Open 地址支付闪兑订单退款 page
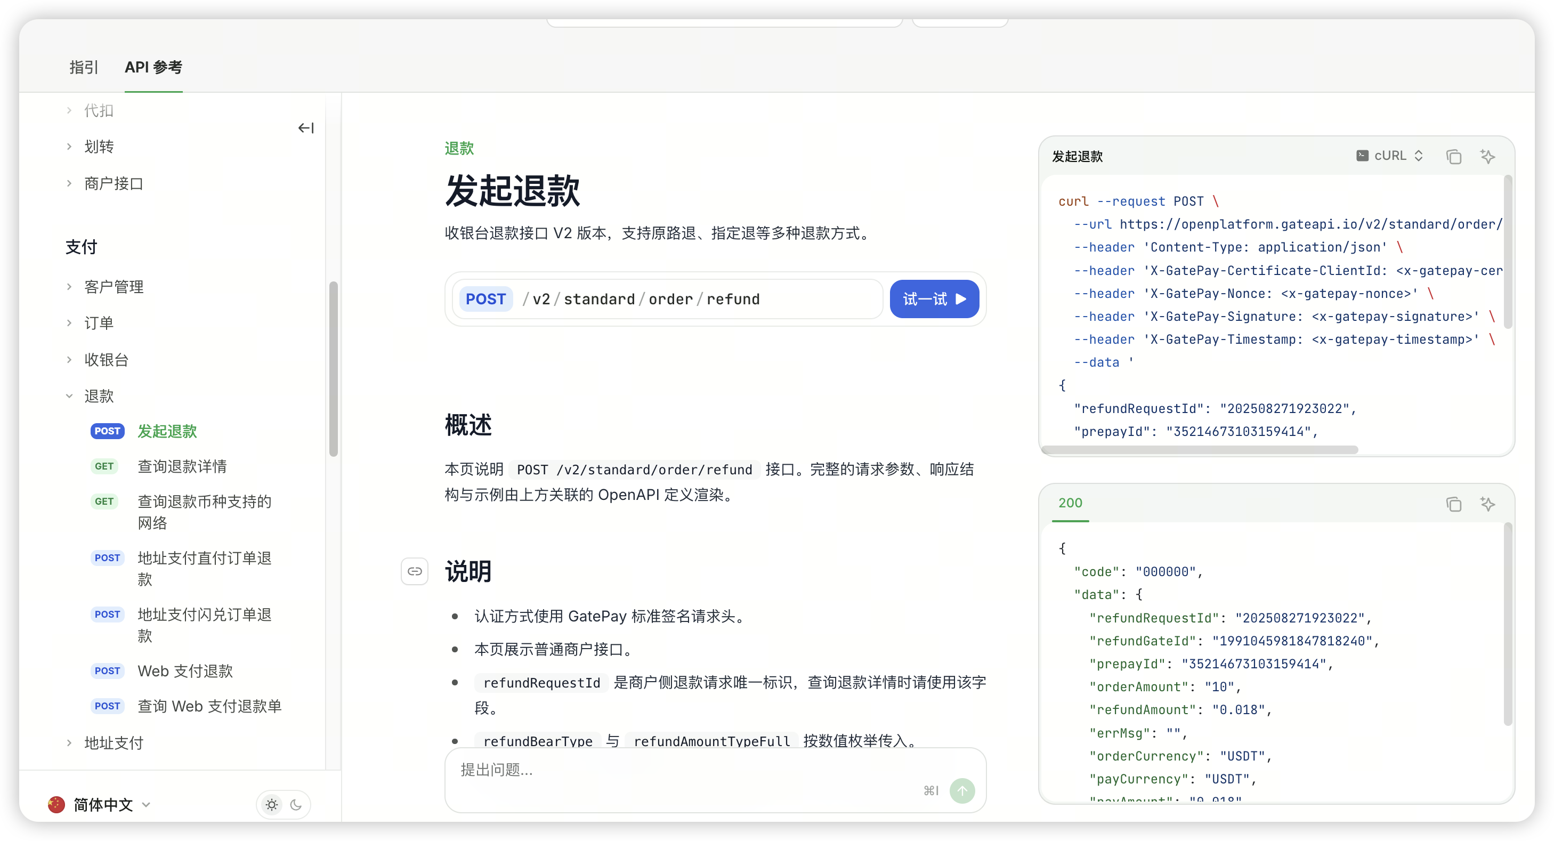This screenshot has height=841, width=1554. [x=205, y=625]
